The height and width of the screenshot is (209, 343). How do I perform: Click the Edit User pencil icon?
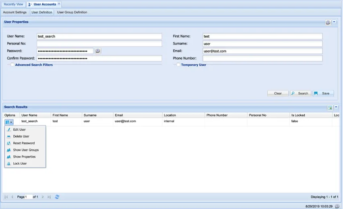click(x=9, y=129)
